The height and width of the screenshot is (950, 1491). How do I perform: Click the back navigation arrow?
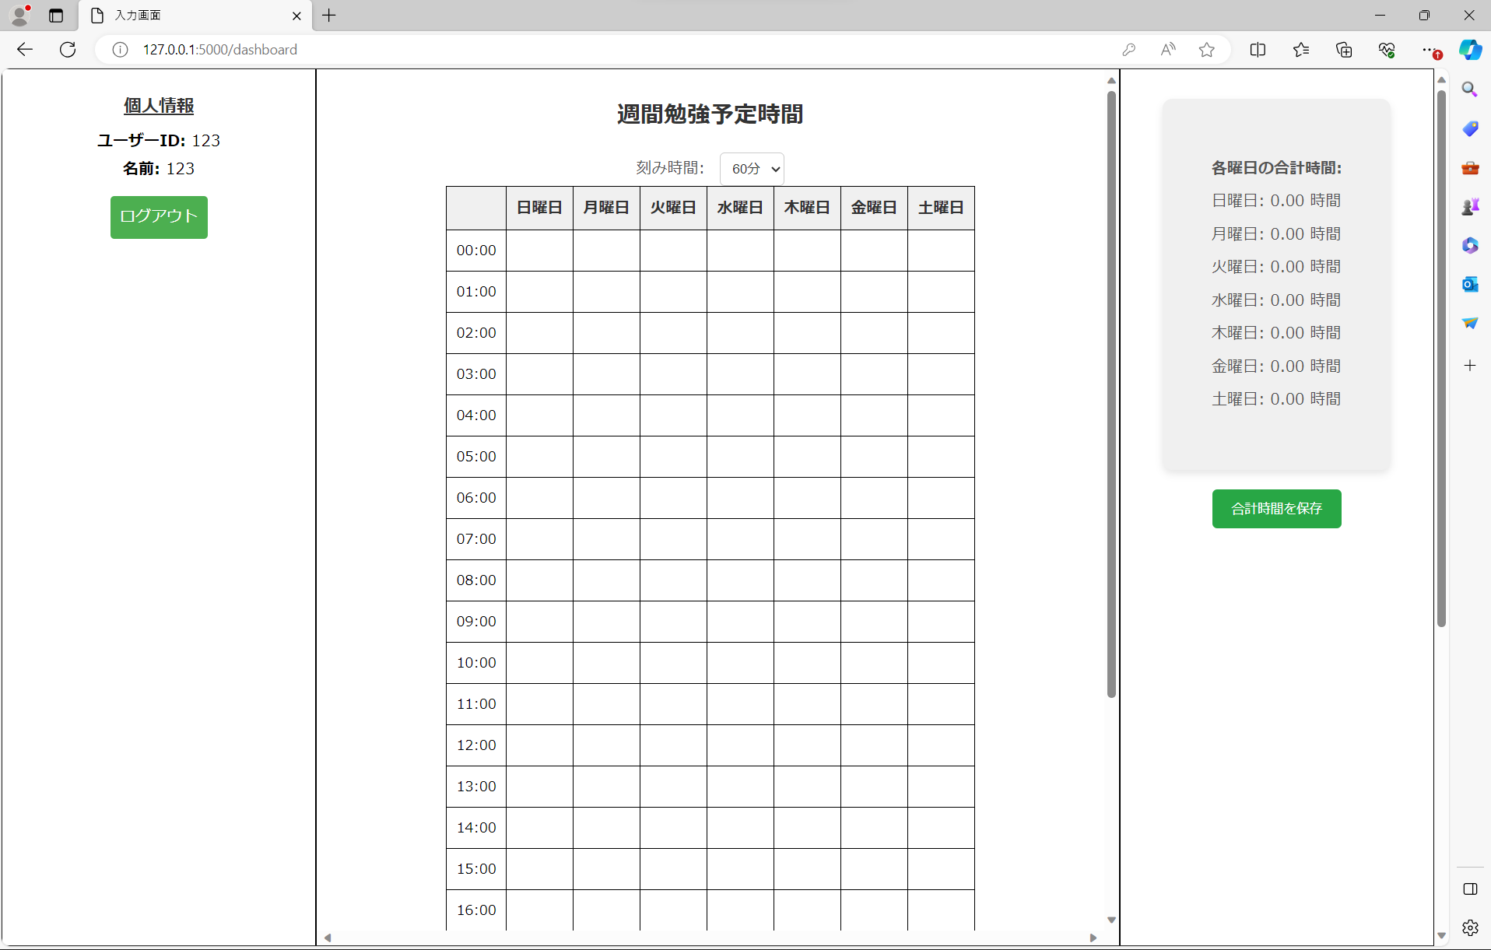coord(25,50)
